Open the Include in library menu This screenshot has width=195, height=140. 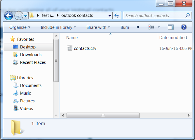[x=58, y=27]
